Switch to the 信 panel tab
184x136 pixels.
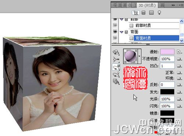[130, 5]
